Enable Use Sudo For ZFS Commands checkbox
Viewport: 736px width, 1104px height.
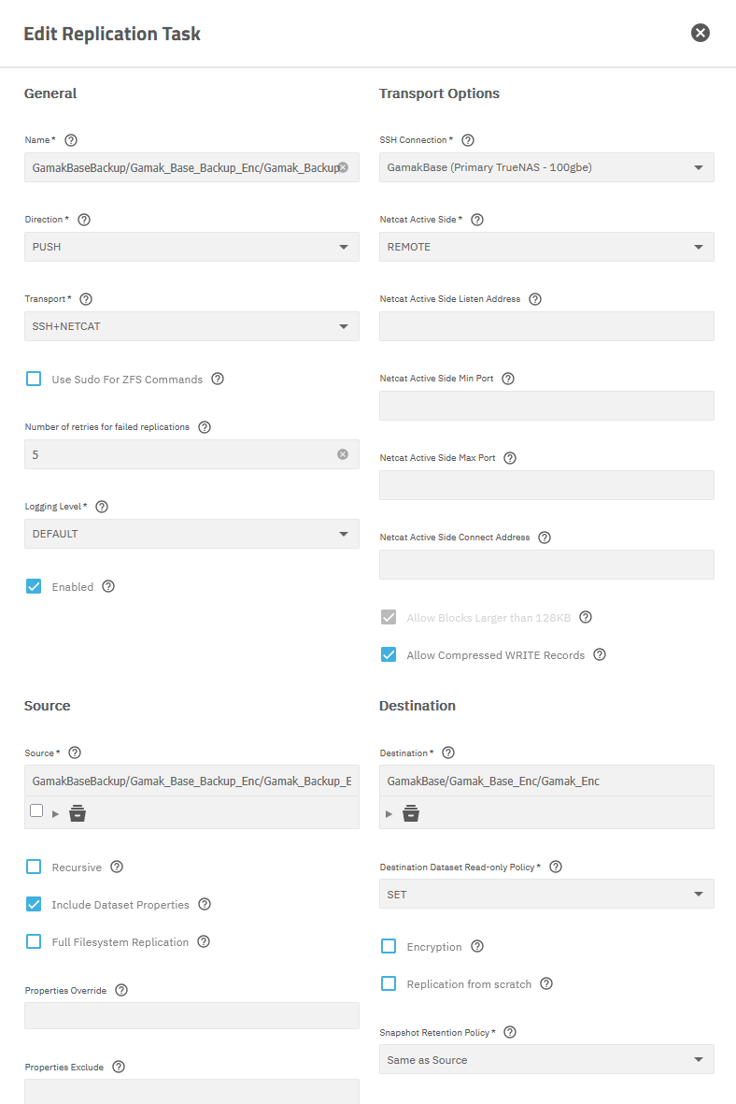(x=34, y=379)
